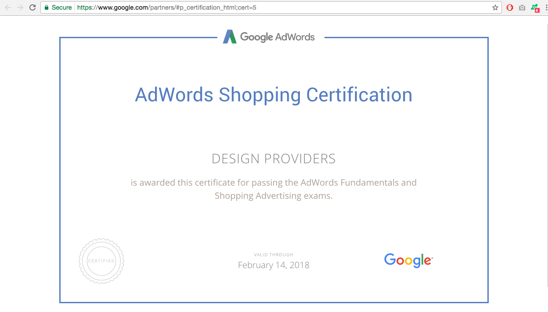Open the camera screenshot extension
This screenshot has width=548, height=312.
[x=522, y=7]
